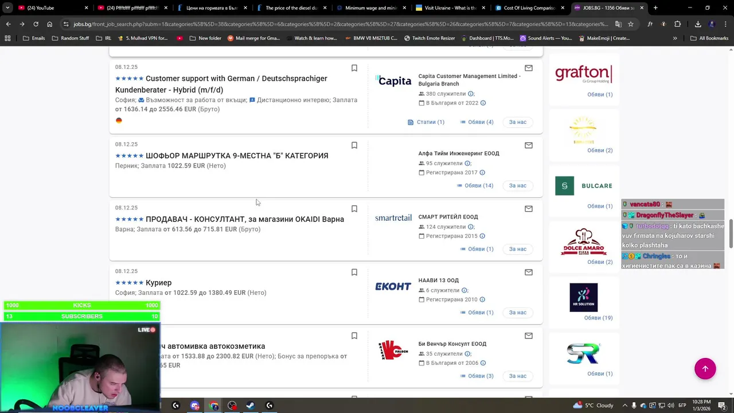The height and width of the screenshot is (413, 734).
Task: Open Capita company logo
Action: (393, 81)
